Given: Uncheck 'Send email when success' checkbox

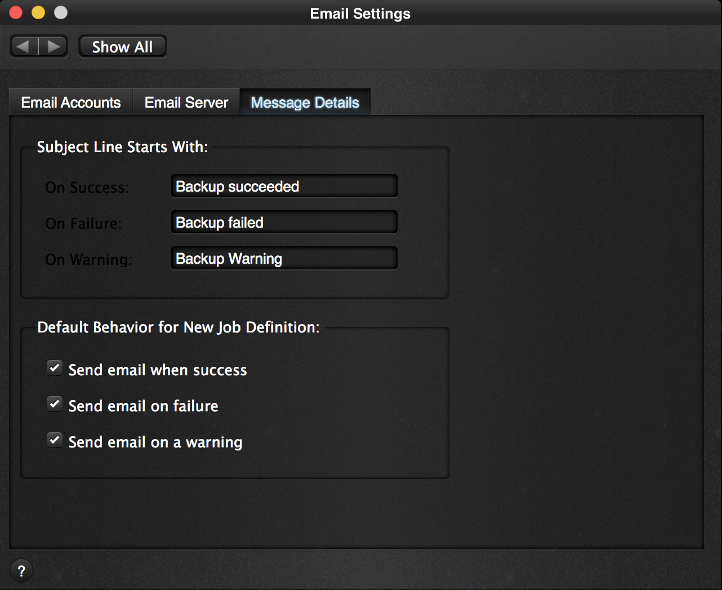Looking at the screenshot, I should [x=55, y=369].
